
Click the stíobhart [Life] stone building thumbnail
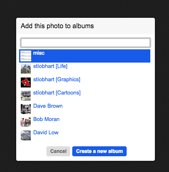click(x=26, y=69)
